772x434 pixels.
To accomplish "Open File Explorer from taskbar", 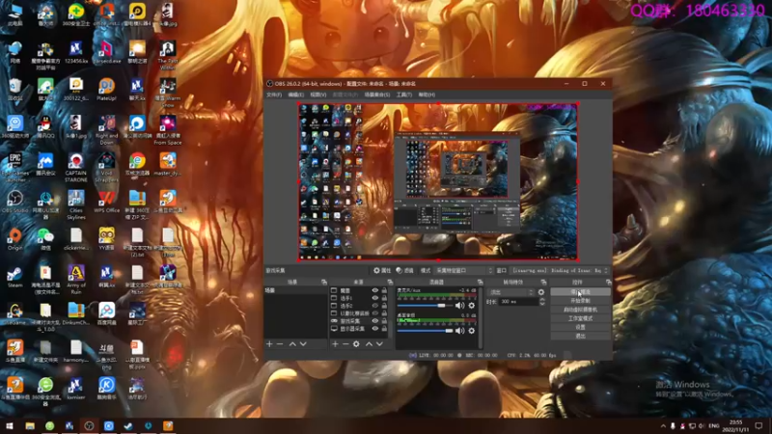I will [30, 426].
